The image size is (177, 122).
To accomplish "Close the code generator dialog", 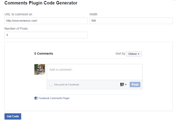I will (173, 1).
